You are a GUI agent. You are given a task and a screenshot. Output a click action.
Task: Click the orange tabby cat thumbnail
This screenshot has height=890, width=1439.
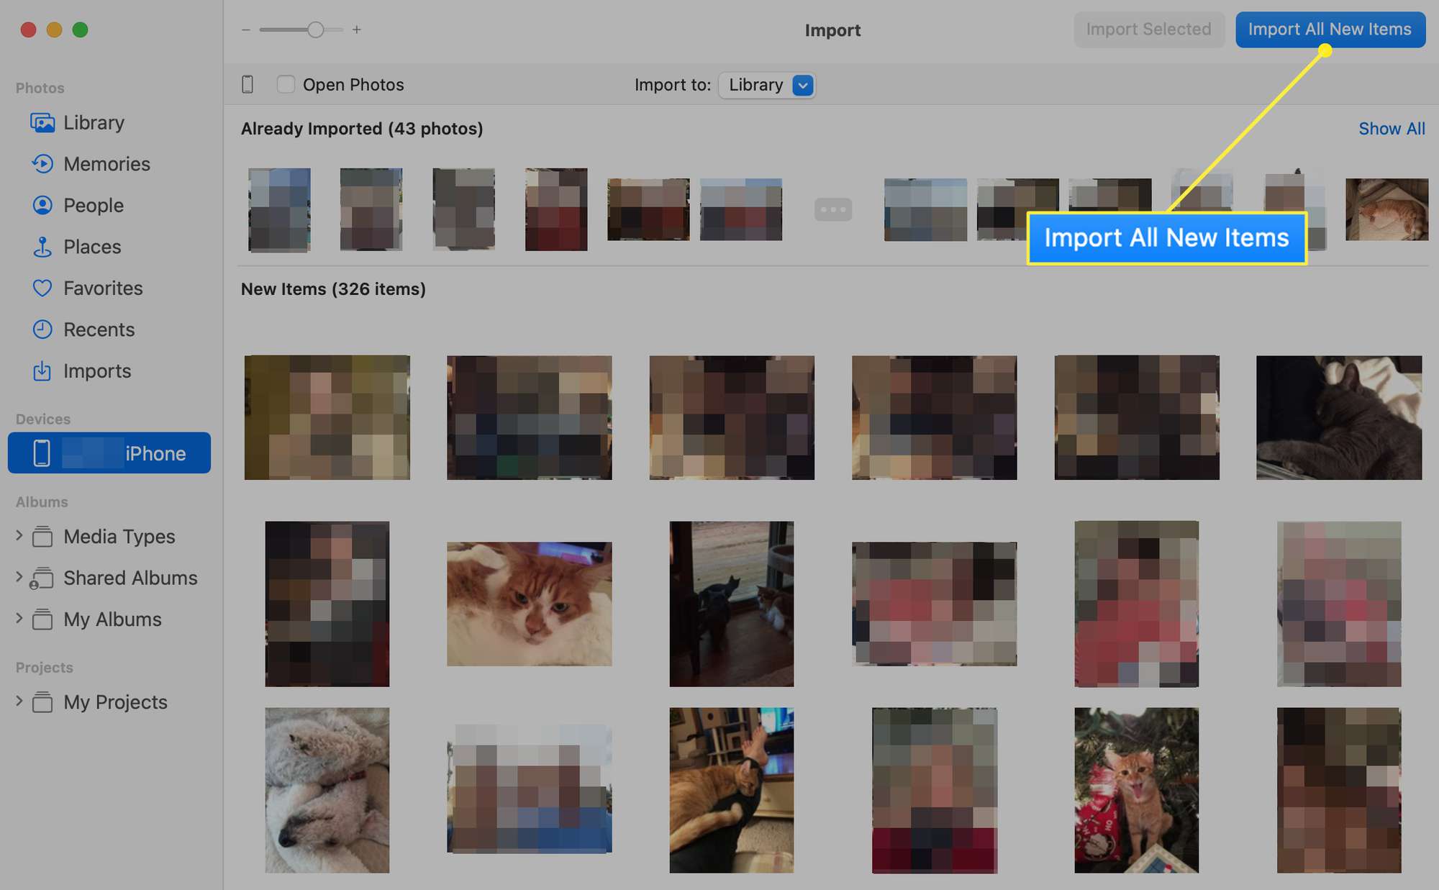[528, 602]
